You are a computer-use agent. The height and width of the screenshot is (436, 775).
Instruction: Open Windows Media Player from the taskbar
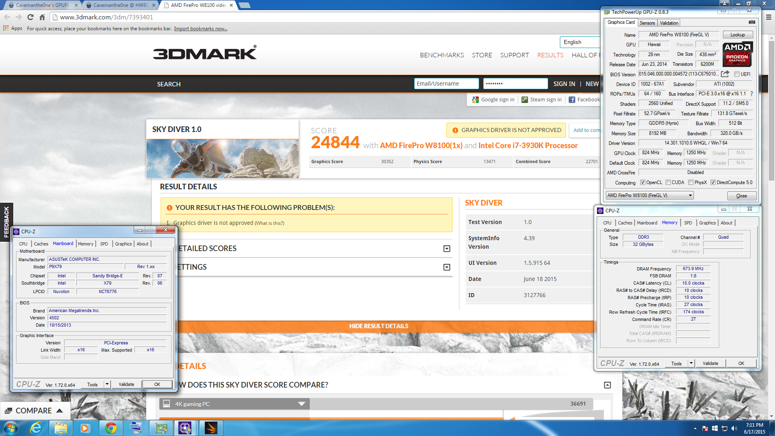point(85,428)
